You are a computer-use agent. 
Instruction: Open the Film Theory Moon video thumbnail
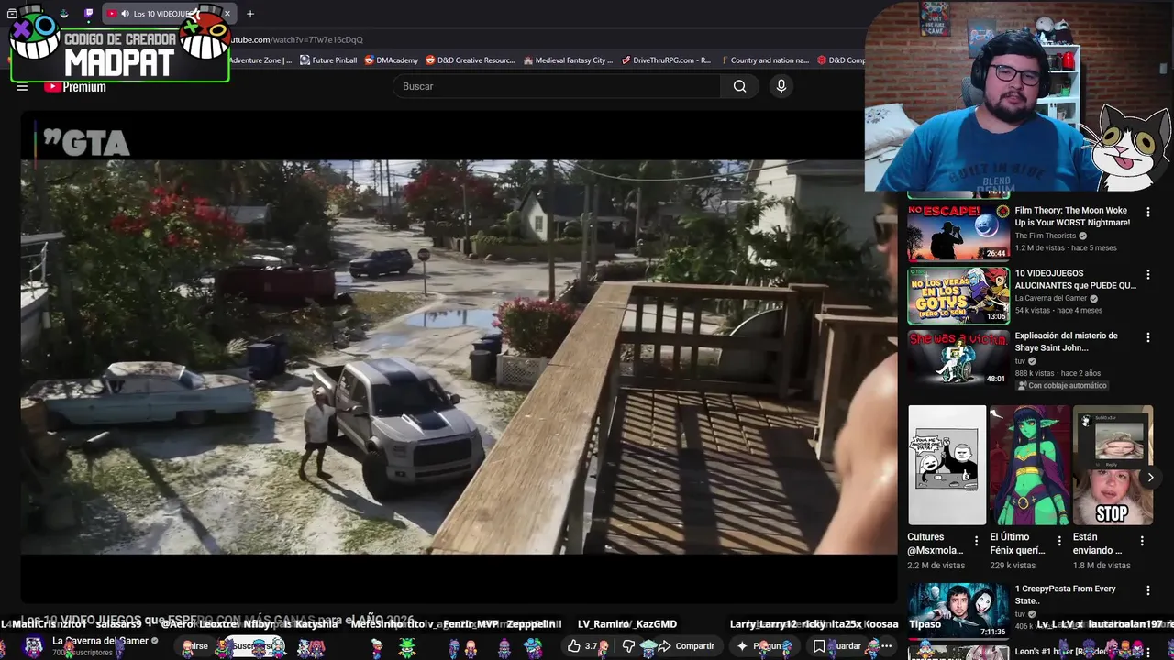point(958,233)
